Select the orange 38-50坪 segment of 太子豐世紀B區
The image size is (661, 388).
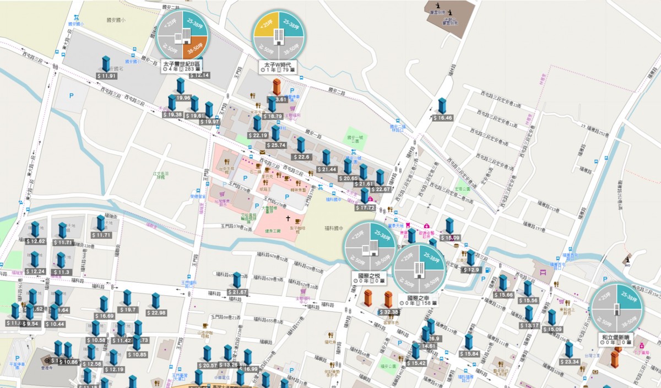tap(194, 48)
